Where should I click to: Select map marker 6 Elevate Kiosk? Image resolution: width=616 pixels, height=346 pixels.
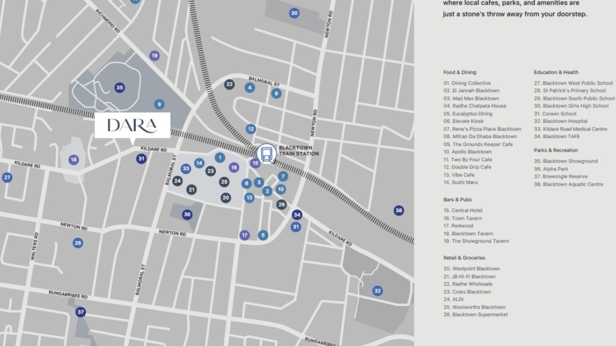tap(246, 183)
